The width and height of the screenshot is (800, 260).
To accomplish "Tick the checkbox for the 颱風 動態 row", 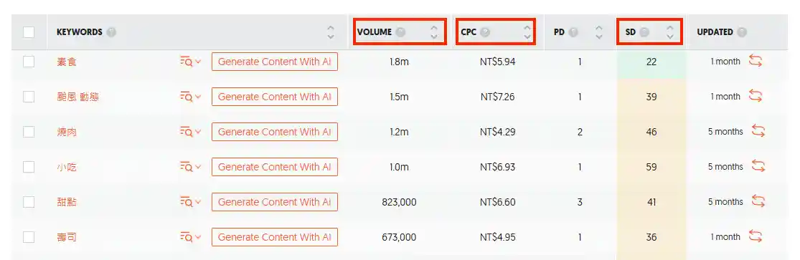I will tap(29, 97).
